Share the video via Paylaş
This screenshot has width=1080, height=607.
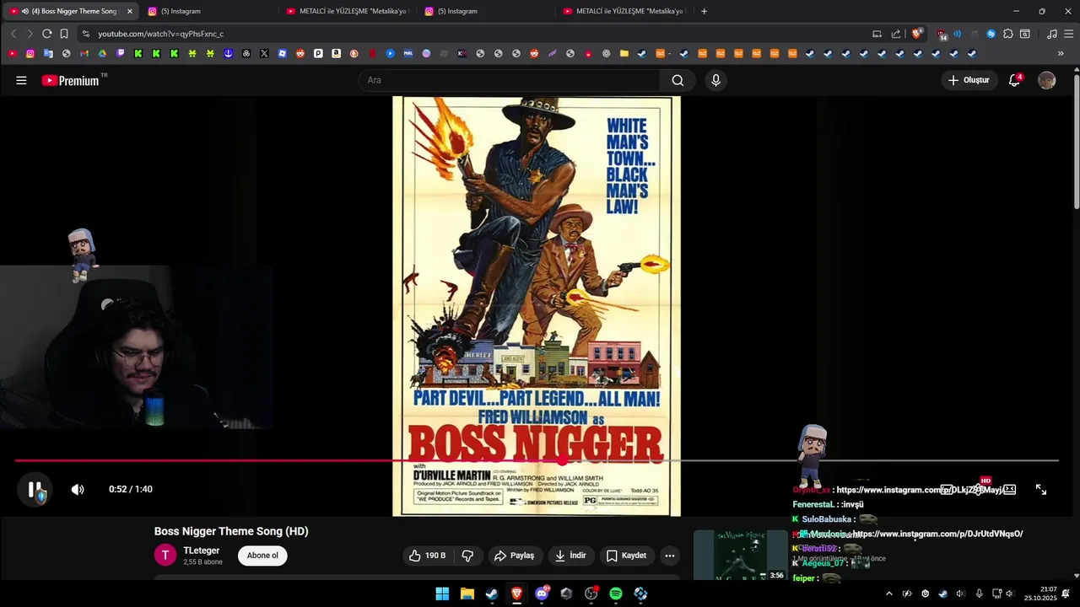coord(515,556)
